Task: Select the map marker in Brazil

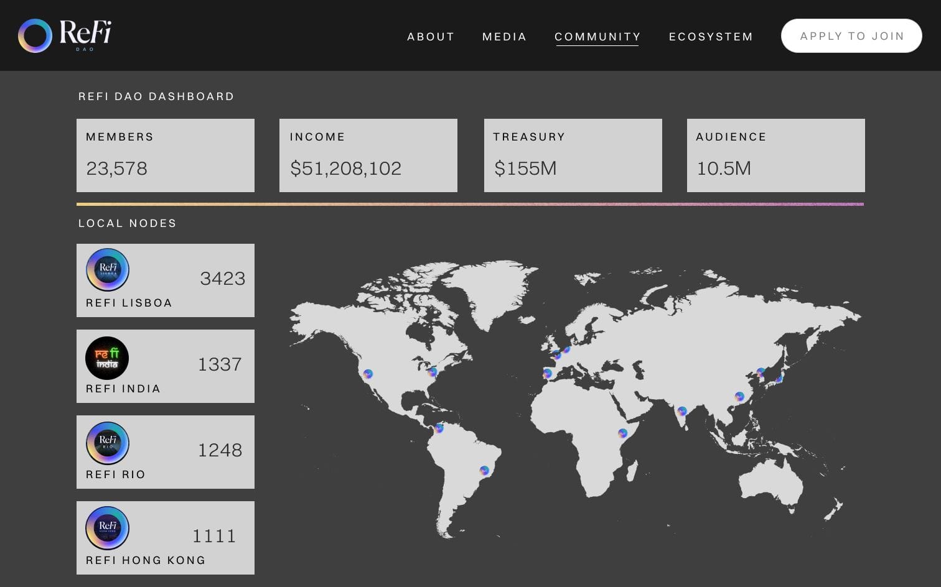Action: click(x=484, y=471)
